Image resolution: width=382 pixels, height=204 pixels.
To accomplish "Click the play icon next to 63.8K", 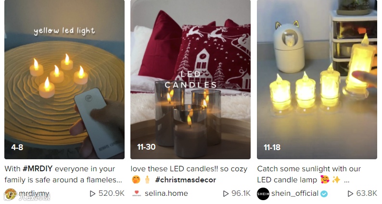I will [x=350, y=193].
